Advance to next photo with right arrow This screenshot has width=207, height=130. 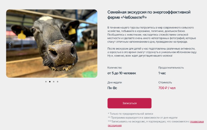point(93,43)
